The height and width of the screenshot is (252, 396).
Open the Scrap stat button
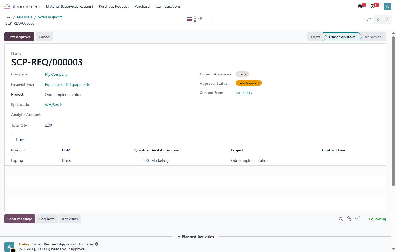[x=198, y=19]
